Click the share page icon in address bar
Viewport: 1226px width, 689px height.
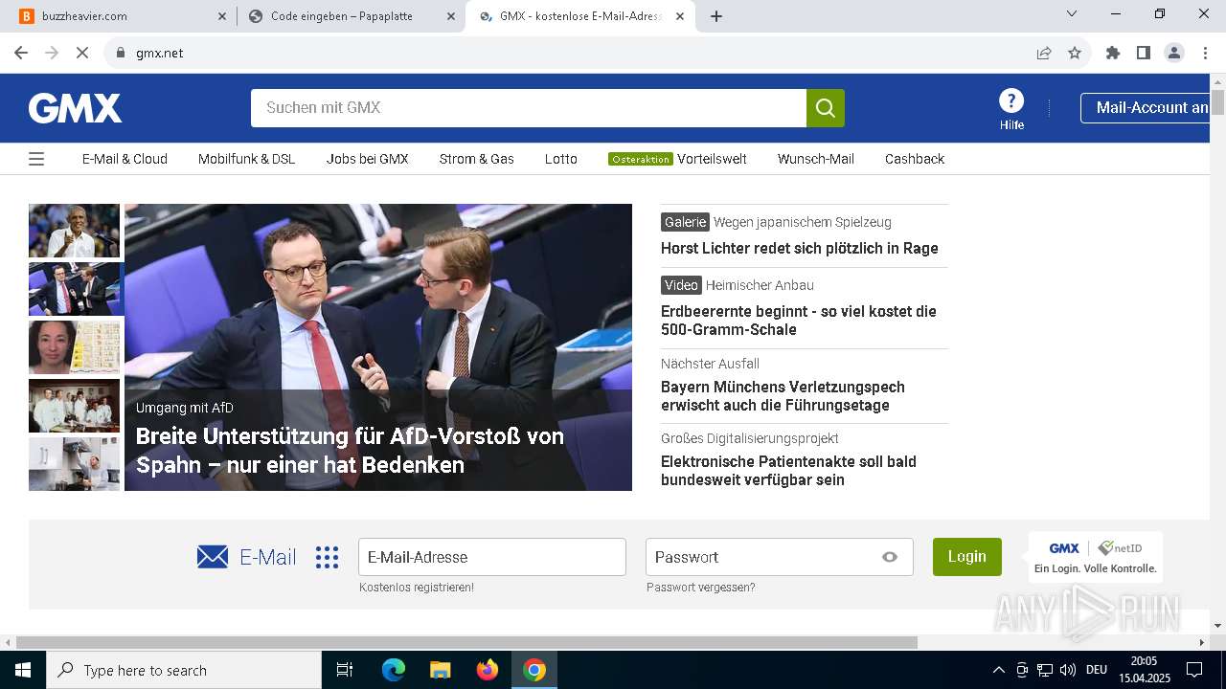pyautogui.click(x=1044, y=53)
